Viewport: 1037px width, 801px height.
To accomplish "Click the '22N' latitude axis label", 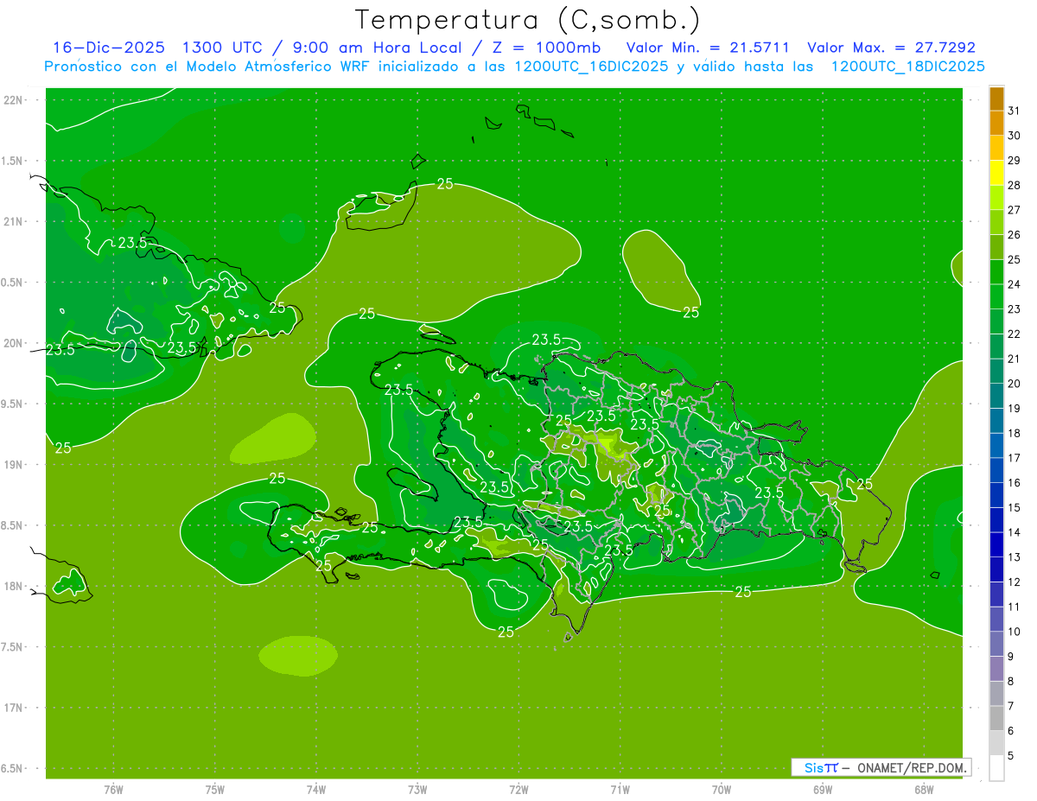I will (x=14, y=100).
